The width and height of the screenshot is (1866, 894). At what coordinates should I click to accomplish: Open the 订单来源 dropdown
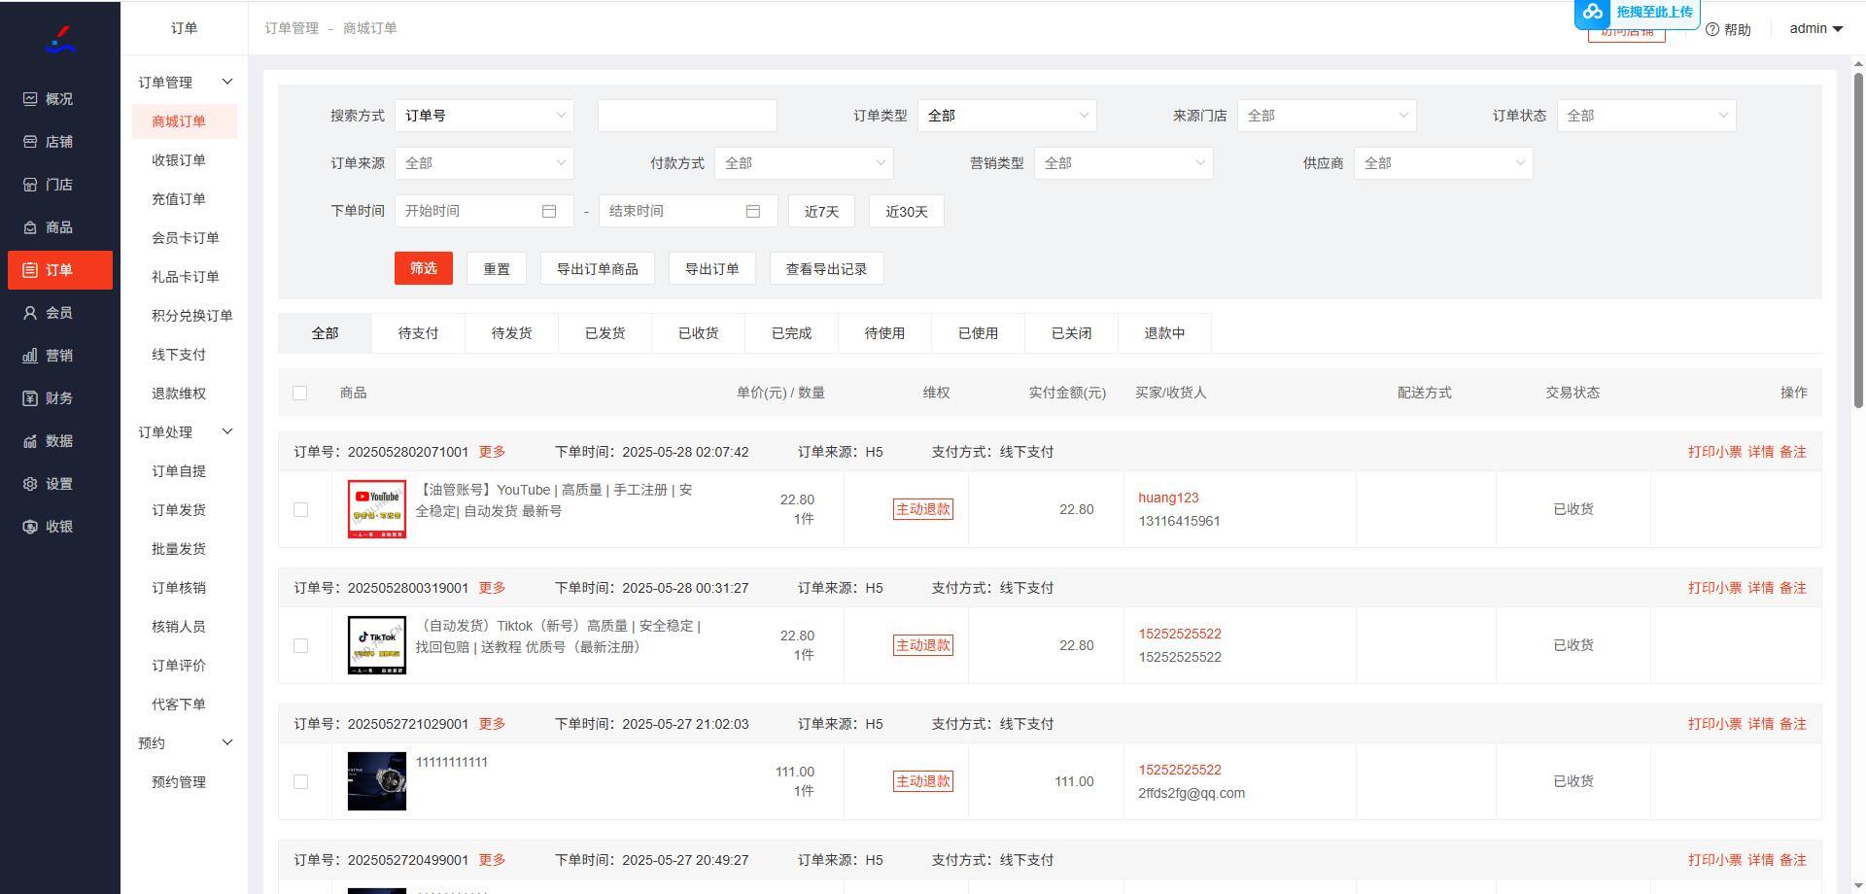(484, 163)
